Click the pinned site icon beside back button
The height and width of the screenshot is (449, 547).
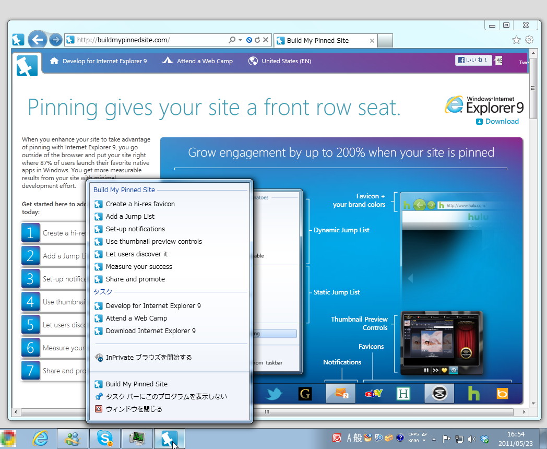click(18, 40)
